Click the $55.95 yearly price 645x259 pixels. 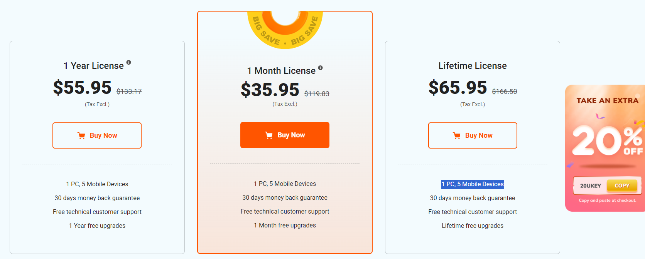tap(83, 87)
